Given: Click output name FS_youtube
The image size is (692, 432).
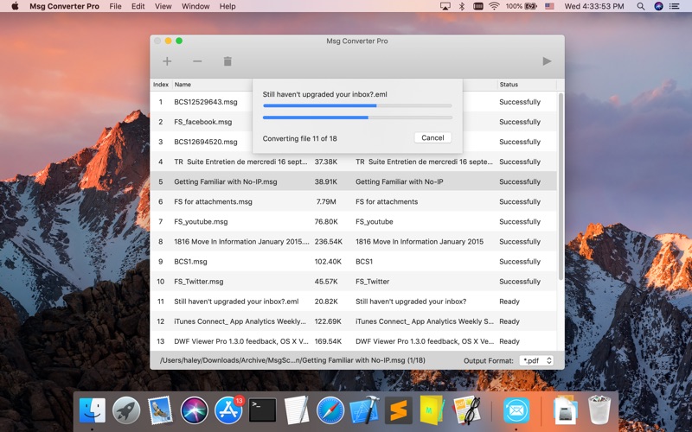Looking at the screenshot, I should click(x=375, y=222).
